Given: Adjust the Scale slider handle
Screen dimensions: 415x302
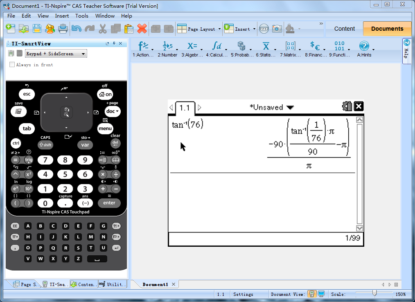Looking at the screenshot, I should tap(374, 293).
